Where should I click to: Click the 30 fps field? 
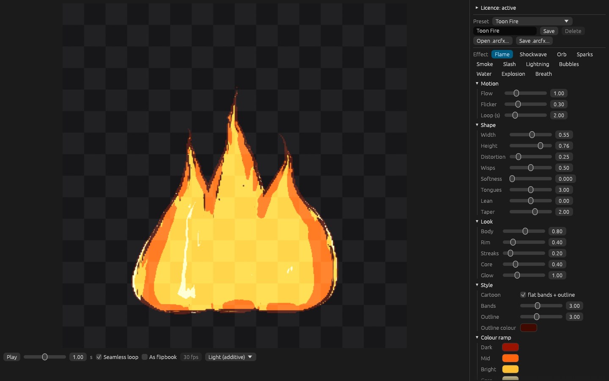point(191,357)
